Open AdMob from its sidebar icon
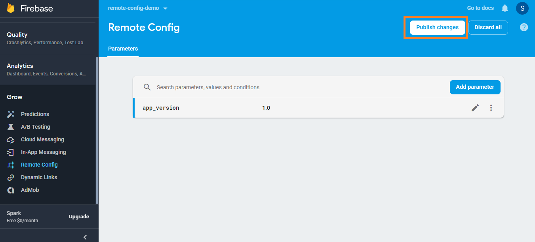535x242 pixels. tap(10, 190)
